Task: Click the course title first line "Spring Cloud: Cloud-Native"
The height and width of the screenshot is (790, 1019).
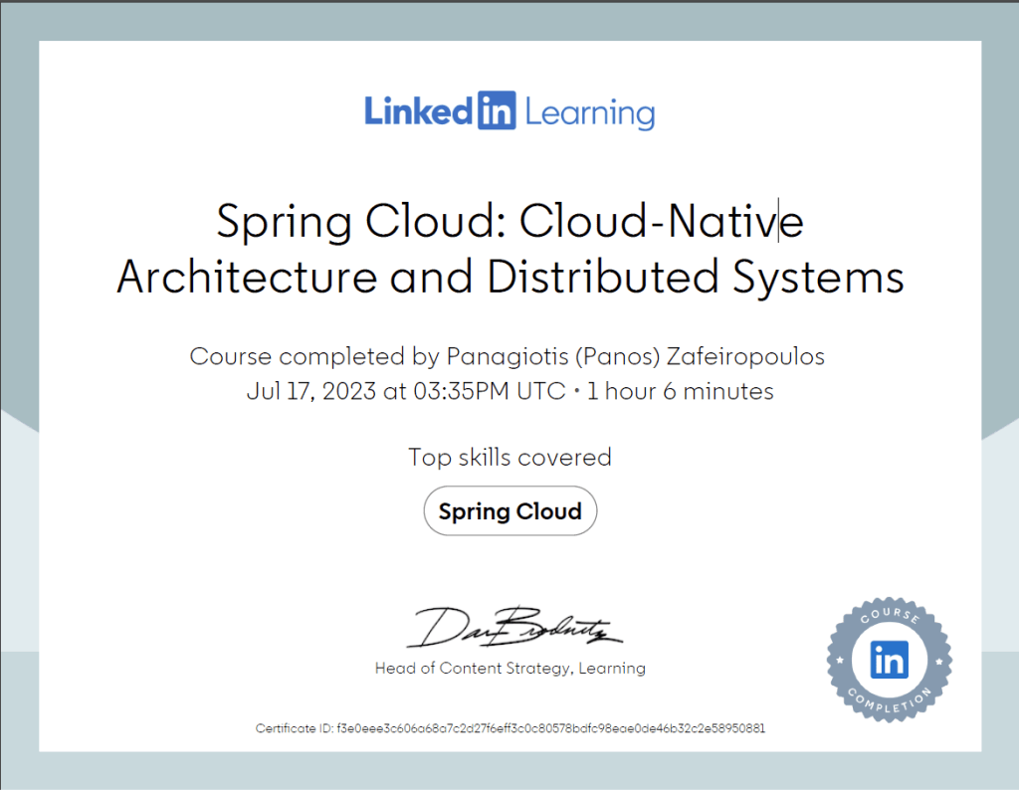Action: [x=510, y=221]
